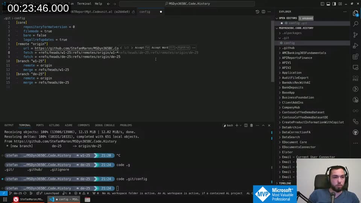The width and height of the screenshot is (361, 203).
Task: Kill terminal with trash icon
Action: (252, 126)
